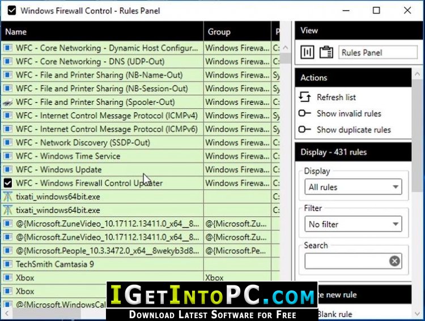Click the Rules Panel view text box

coord(378,52)
